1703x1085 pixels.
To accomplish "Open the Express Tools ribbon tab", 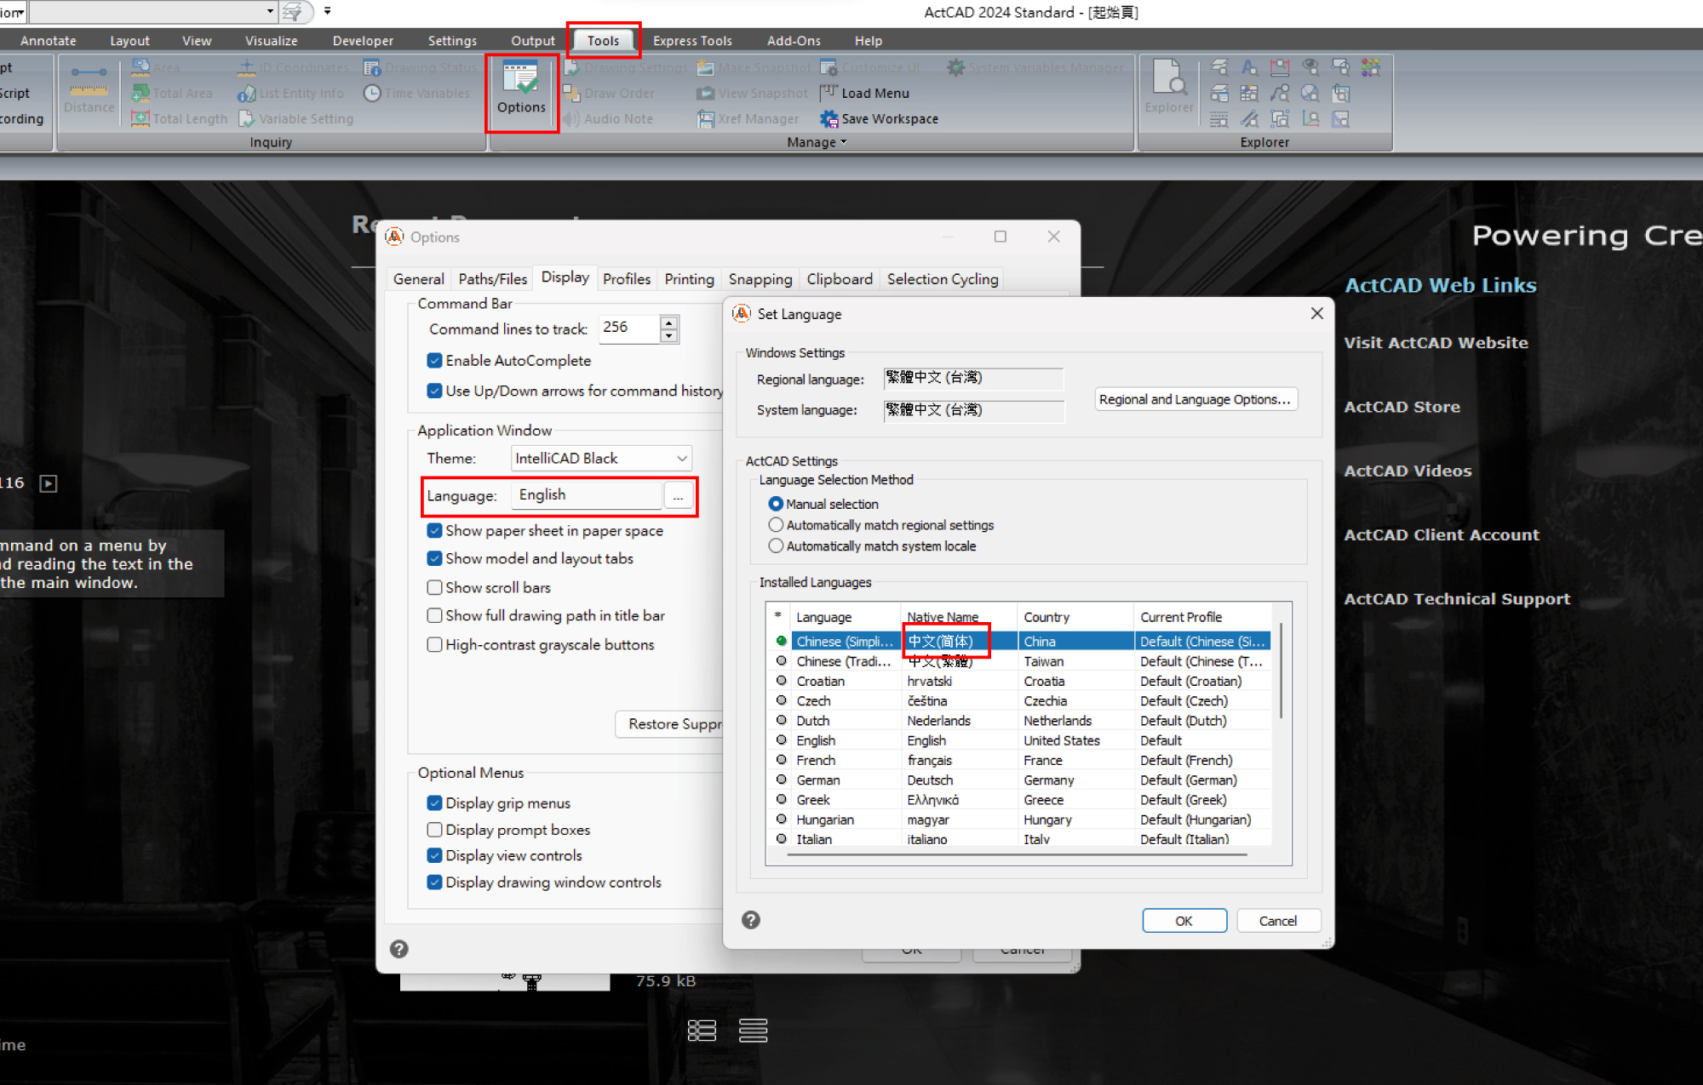I will tap(691, 41).
